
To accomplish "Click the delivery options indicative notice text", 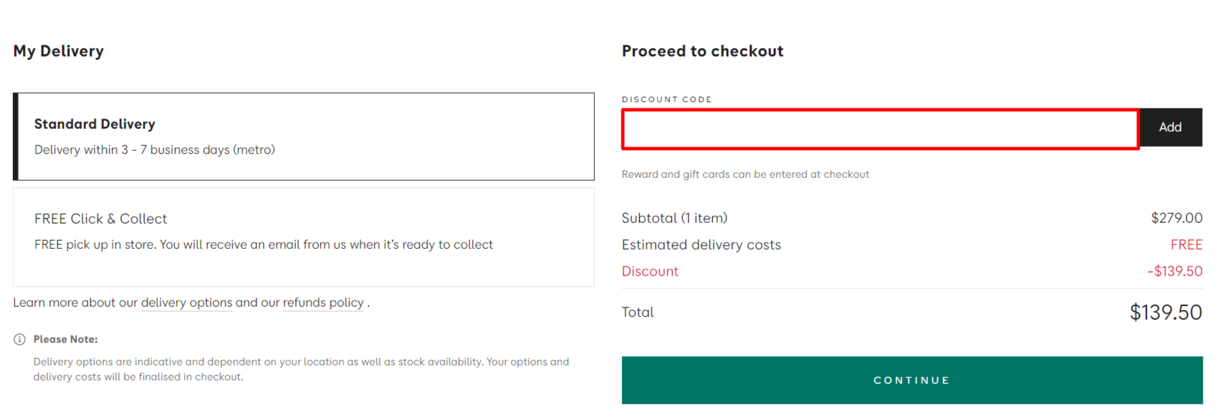I will [300, 369].
